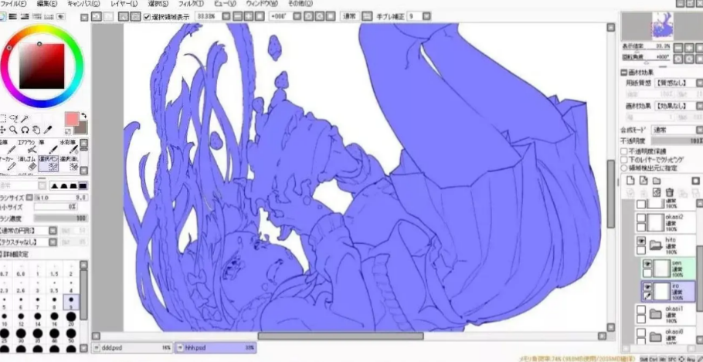
Task: Enable 下のレイヤーでクリッピング checkbox
Action: pos(623,160)
